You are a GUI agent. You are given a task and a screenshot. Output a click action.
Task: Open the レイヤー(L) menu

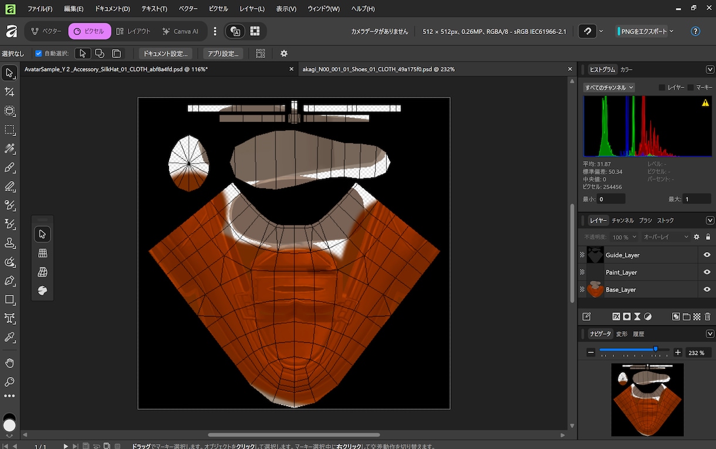coord(252,9)
